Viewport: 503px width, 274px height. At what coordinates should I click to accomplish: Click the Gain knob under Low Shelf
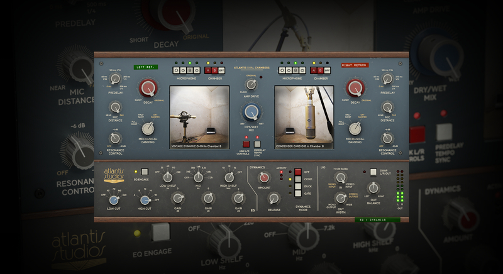(178, 199)
